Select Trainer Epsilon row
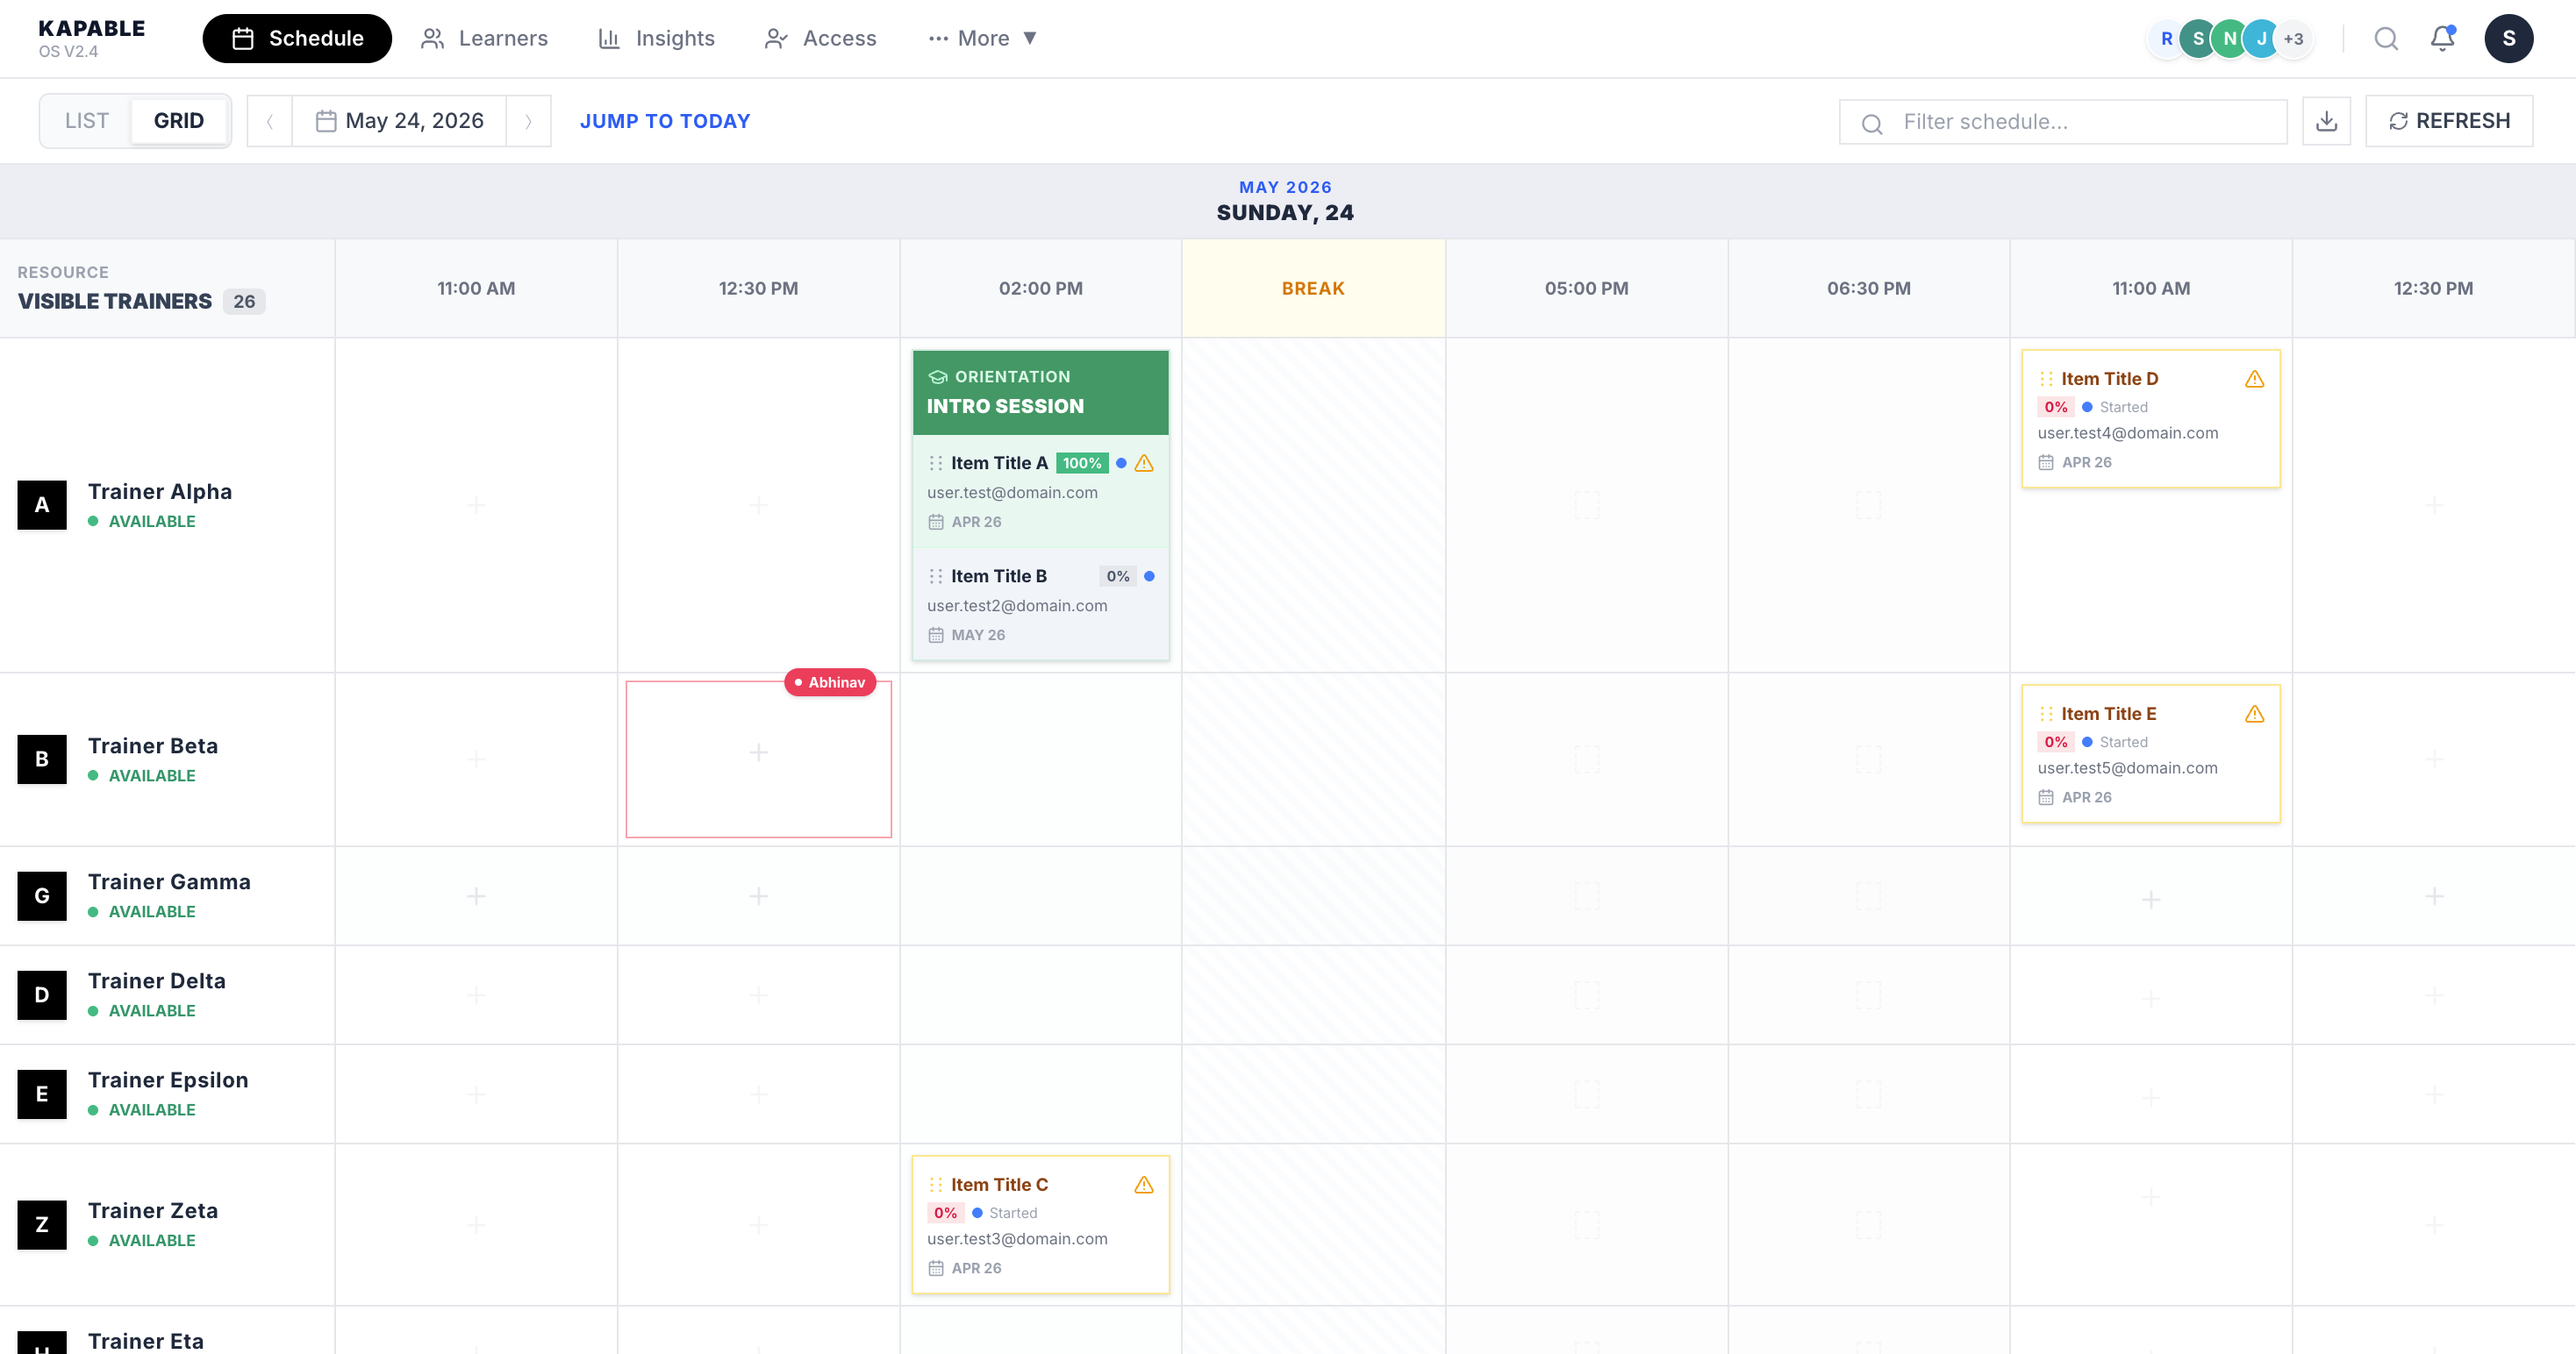 167,1094
